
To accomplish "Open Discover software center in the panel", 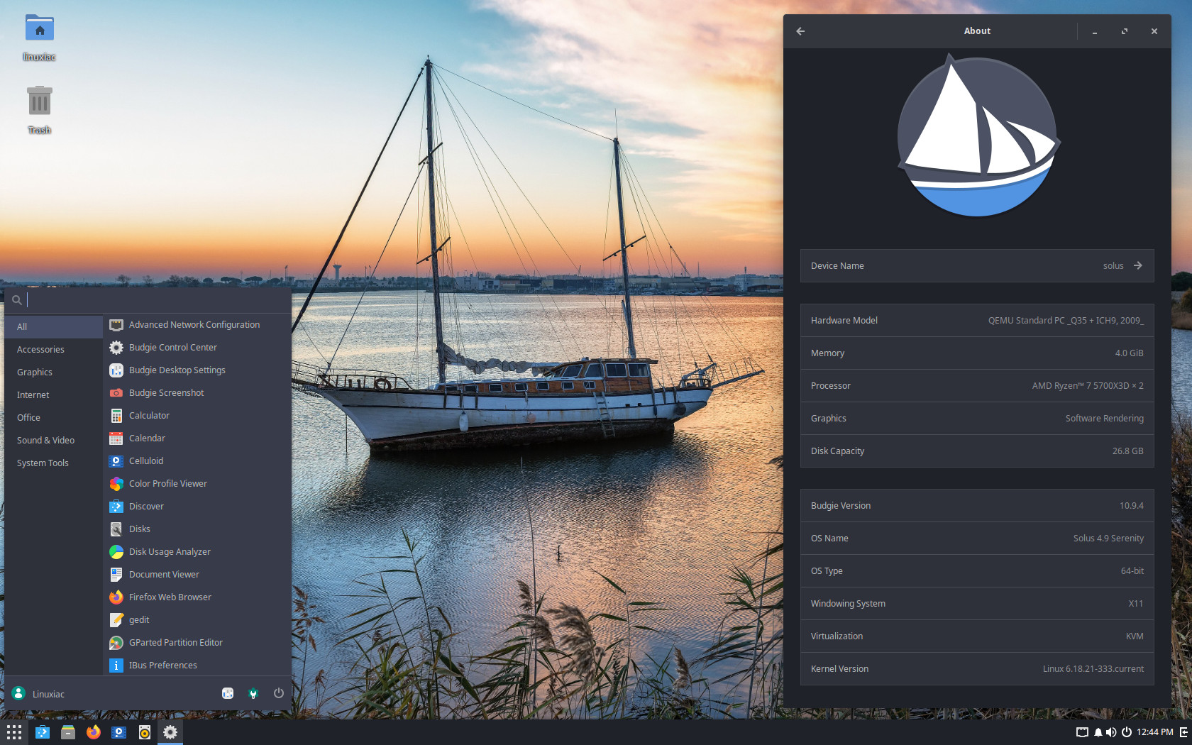I will [x=43, y=732].
